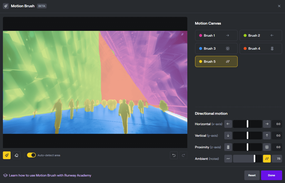Select the brush paint tool

pos(7,155)
